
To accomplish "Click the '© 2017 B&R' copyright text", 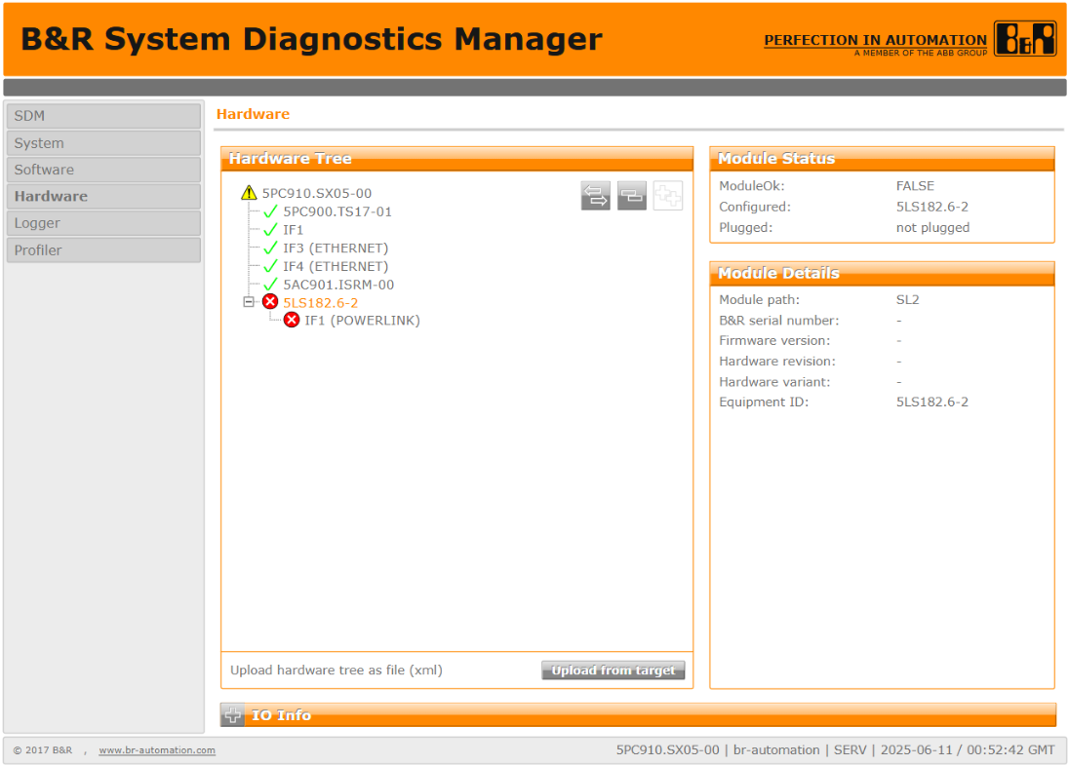I will (42, 750).
